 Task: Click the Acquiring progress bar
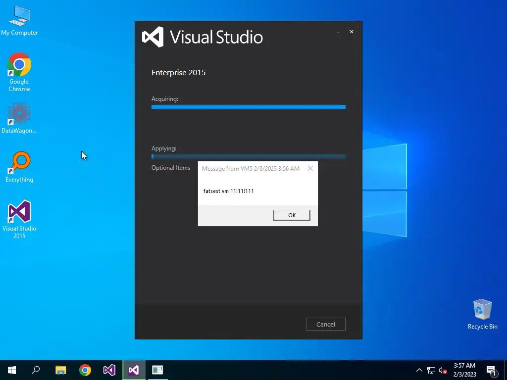(249, 107)
